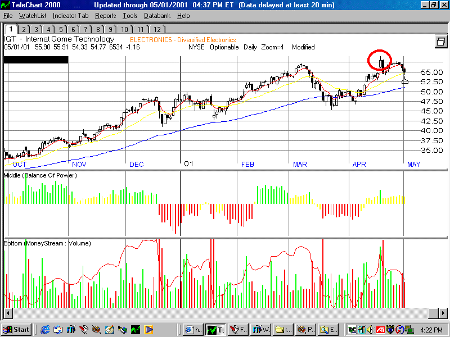Click the 'ELECTRONICS - Diversified Electronics' industry label
The image size is (450, 337).
[x=183, y=40]
